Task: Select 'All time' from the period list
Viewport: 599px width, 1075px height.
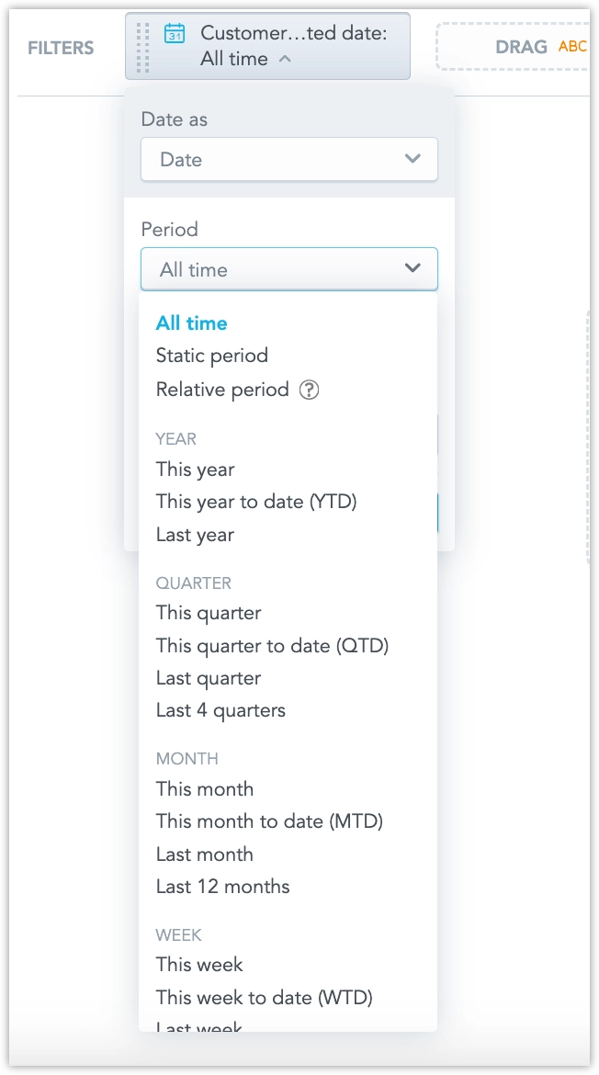Action: pos(189,322)
